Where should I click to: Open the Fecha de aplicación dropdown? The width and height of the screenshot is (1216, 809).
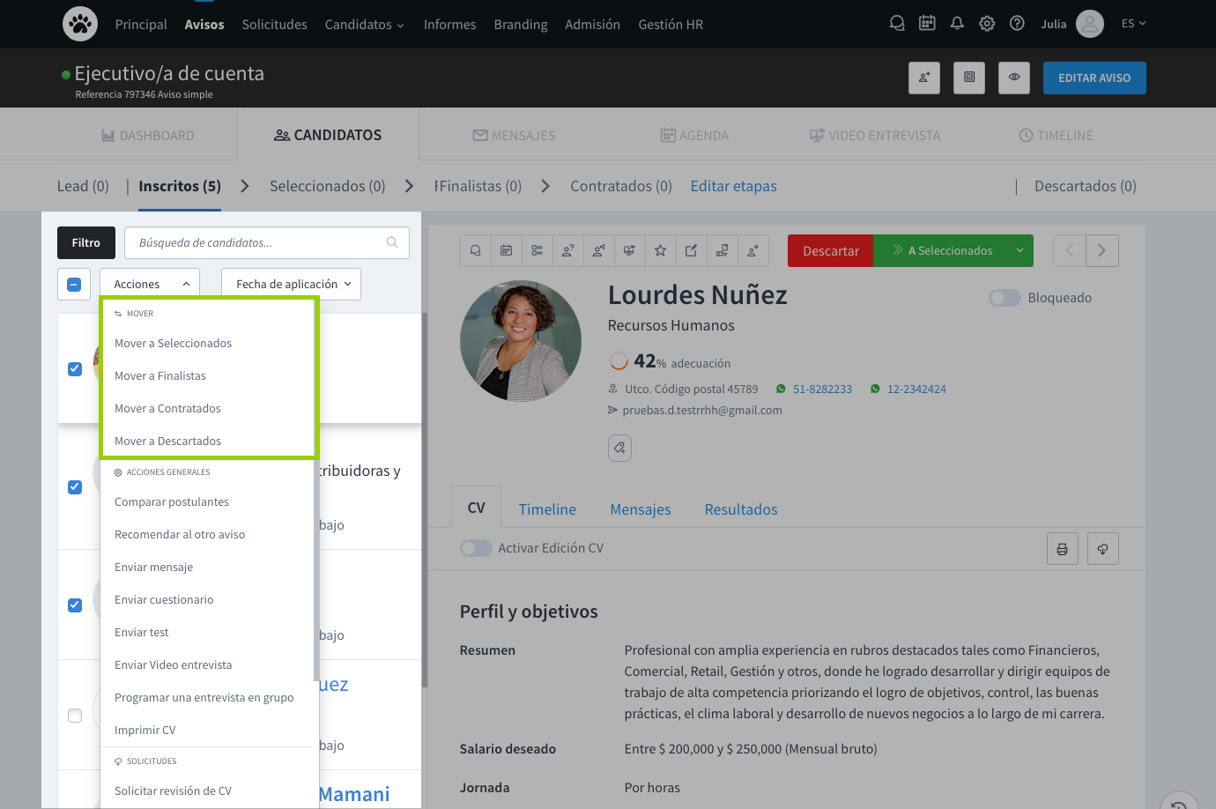(x=291, y=284)
